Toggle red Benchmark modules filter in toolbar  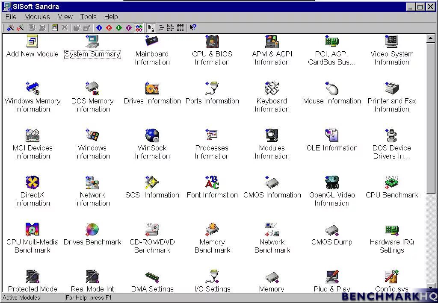(x=109, y=28)
